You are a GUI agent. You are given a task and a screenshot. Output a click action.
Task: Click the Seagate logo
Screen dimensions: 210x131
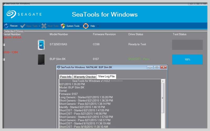[24, 14]
